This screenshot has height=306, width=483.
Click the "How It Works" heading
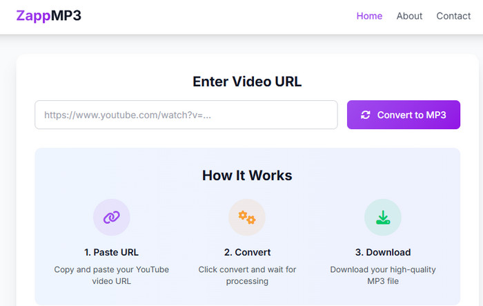pyautogui.click(x=247, y=175)
